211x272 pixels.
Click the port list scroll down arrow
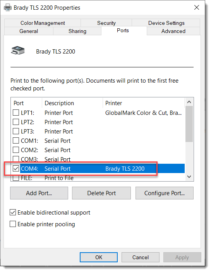pos(189,177)
